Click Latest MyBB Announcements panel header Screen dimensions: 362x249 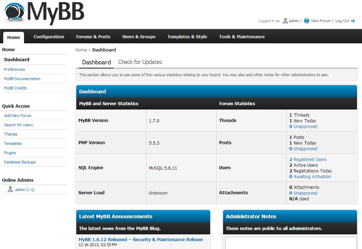(143, 216)
